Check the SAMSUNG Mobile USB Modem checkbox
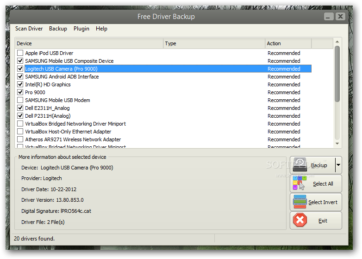This screenshot has height=259, width=362. [x=20, y=100]
